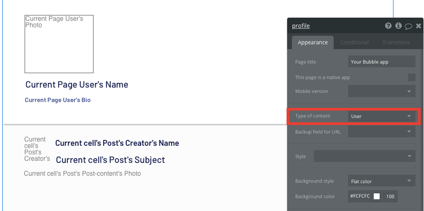The image size is (424, 211).
Task: Open the Style dropdown
Action: (x=365, y=156)
